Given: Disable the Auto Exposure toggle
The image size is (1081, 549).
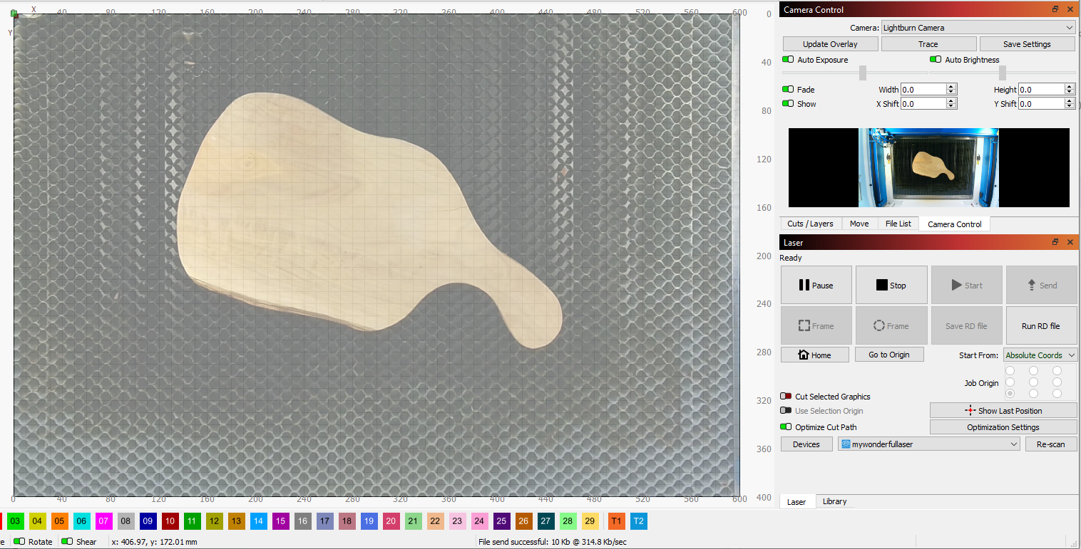Looking at the screenshot, I should click(788, 60).
